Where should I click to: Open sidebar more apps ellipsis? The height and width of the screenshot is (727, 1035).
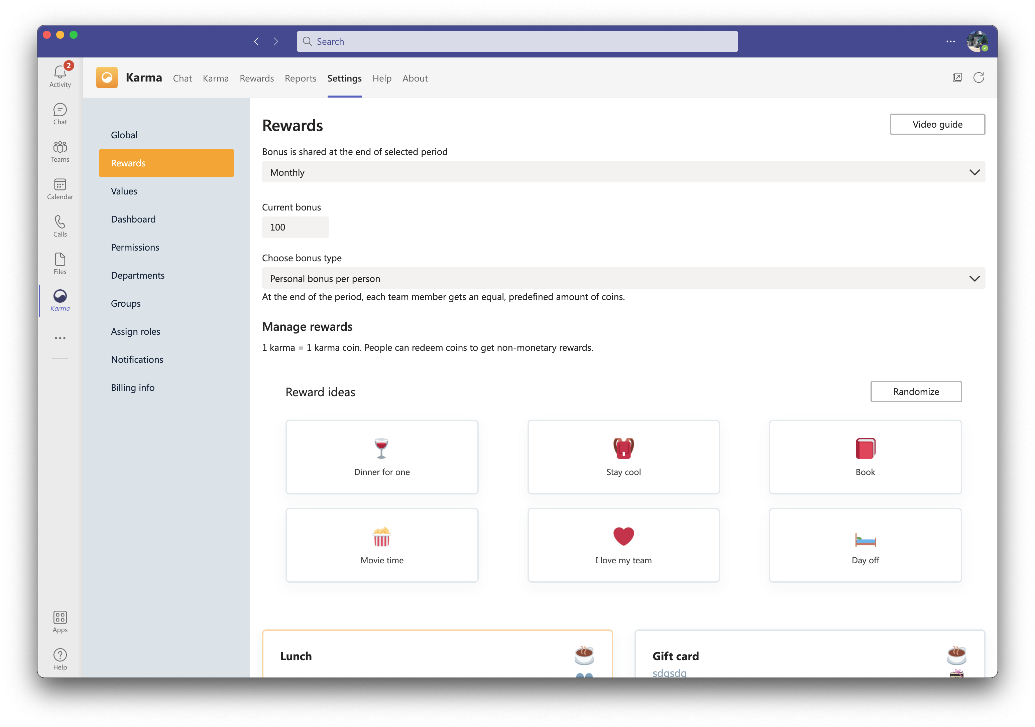(x=60, y=338)
